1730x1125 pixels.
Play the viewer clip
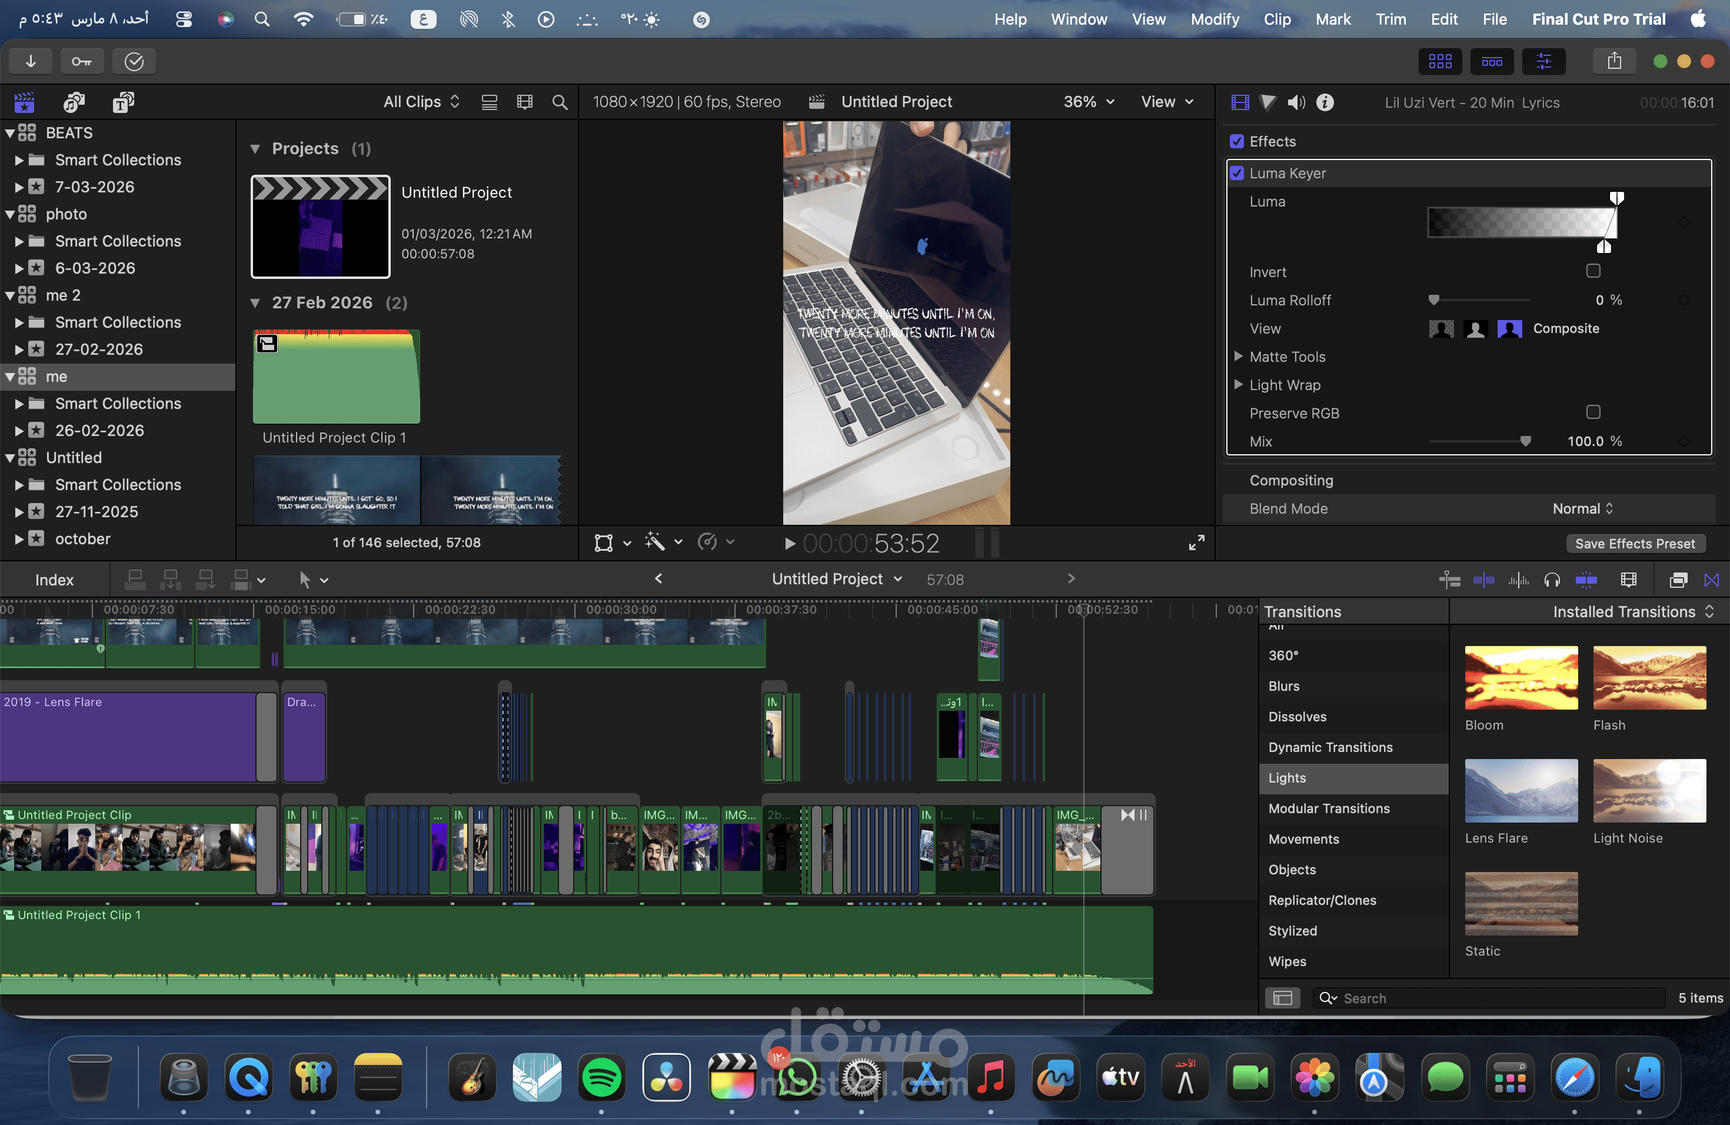click(790, 544)
